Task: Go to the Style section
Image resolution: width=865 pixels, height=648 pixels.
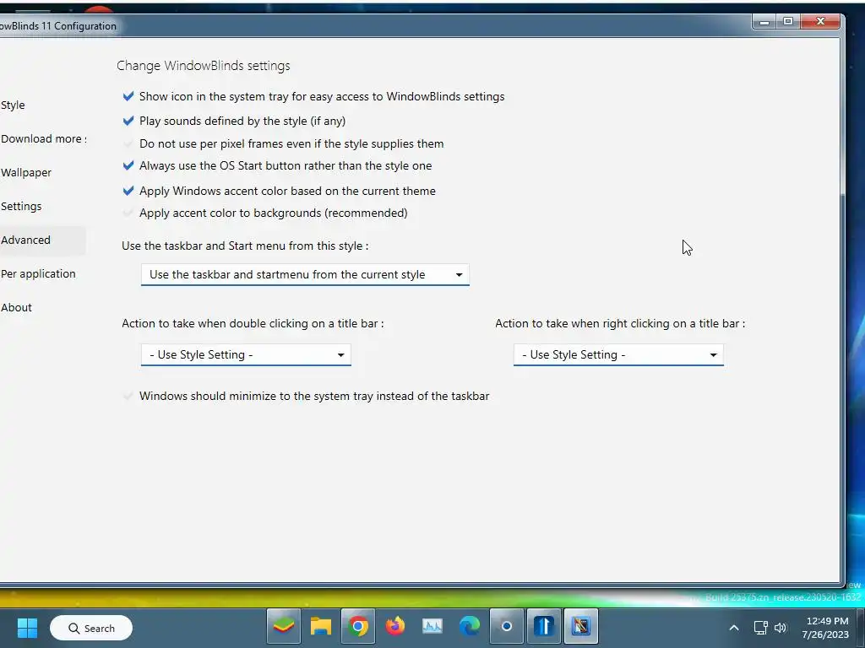Action: click(13, 105)
